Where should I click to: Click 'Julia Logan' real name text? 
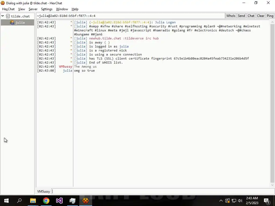pyautogui.click(x=165, y=22)
